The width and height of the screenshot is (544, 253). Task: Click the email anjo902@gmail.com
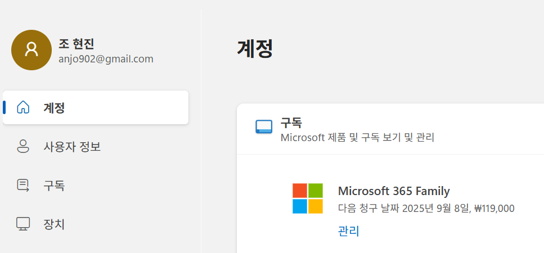click(x=106, y=59)
